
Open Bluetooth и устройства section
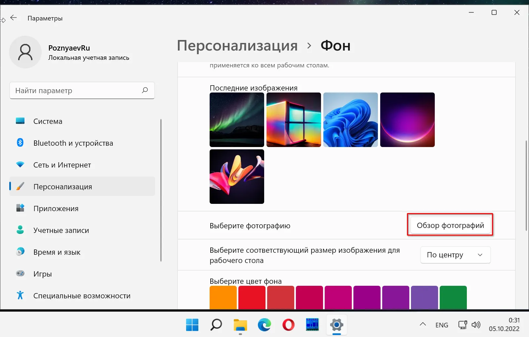[x=73, y=143]
